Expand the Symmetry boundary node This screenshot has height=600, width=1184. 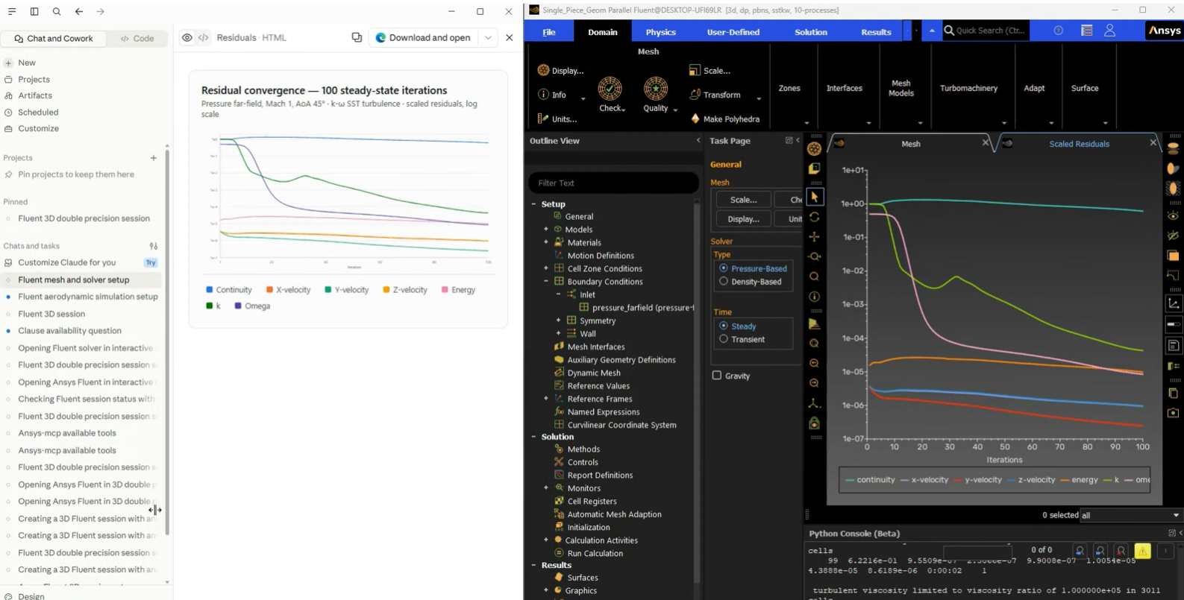[x=558, y=320]
